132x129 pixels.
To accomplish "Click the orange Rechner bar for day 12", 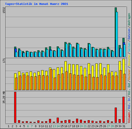I will [x=51, y=79].
